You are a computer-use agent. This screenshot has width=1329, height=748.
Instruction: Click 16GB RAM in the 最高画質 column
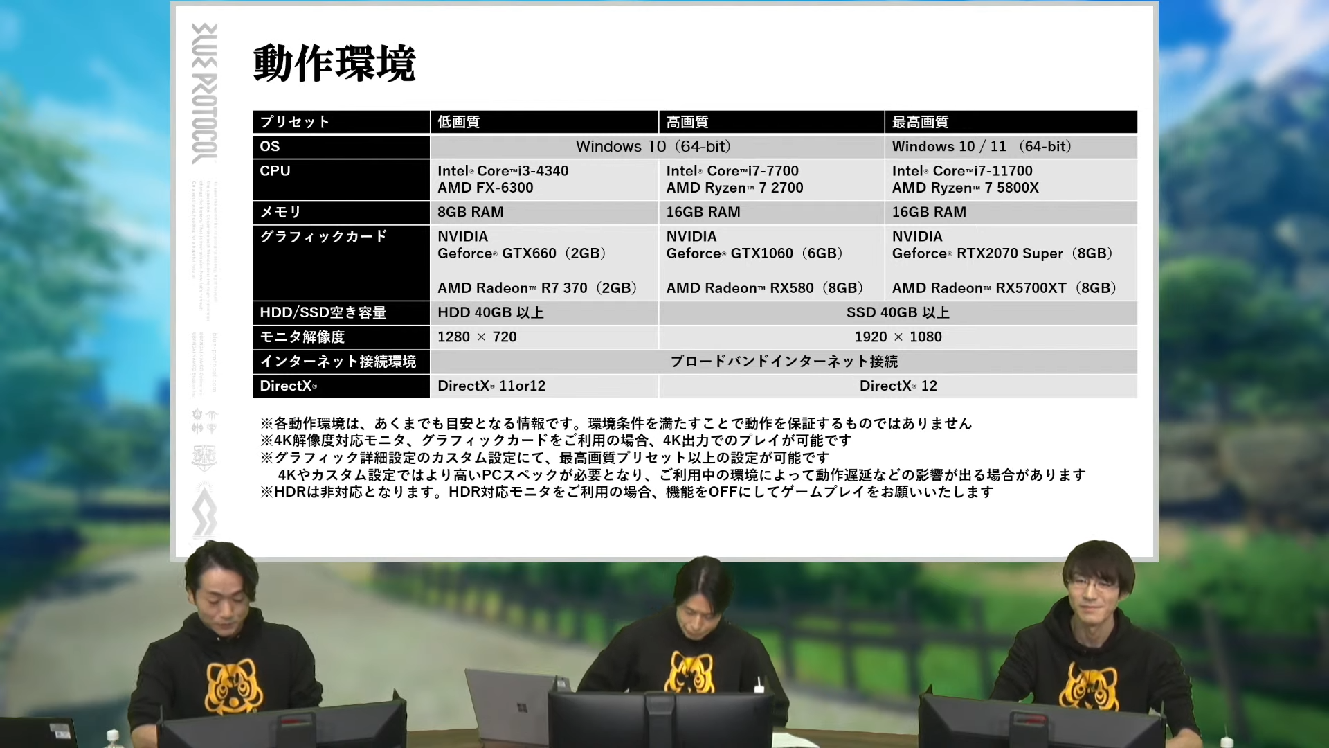pos(1011,212)
